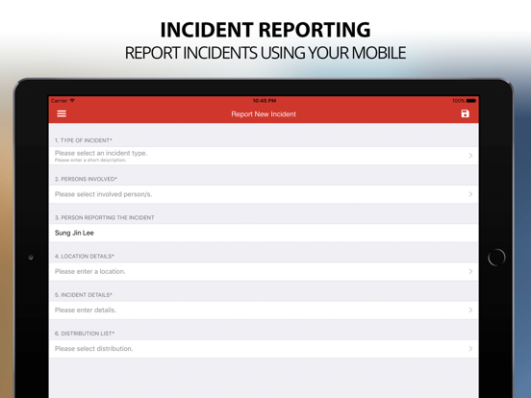Click the 100% battery percentage text

(x=458, y=101)
